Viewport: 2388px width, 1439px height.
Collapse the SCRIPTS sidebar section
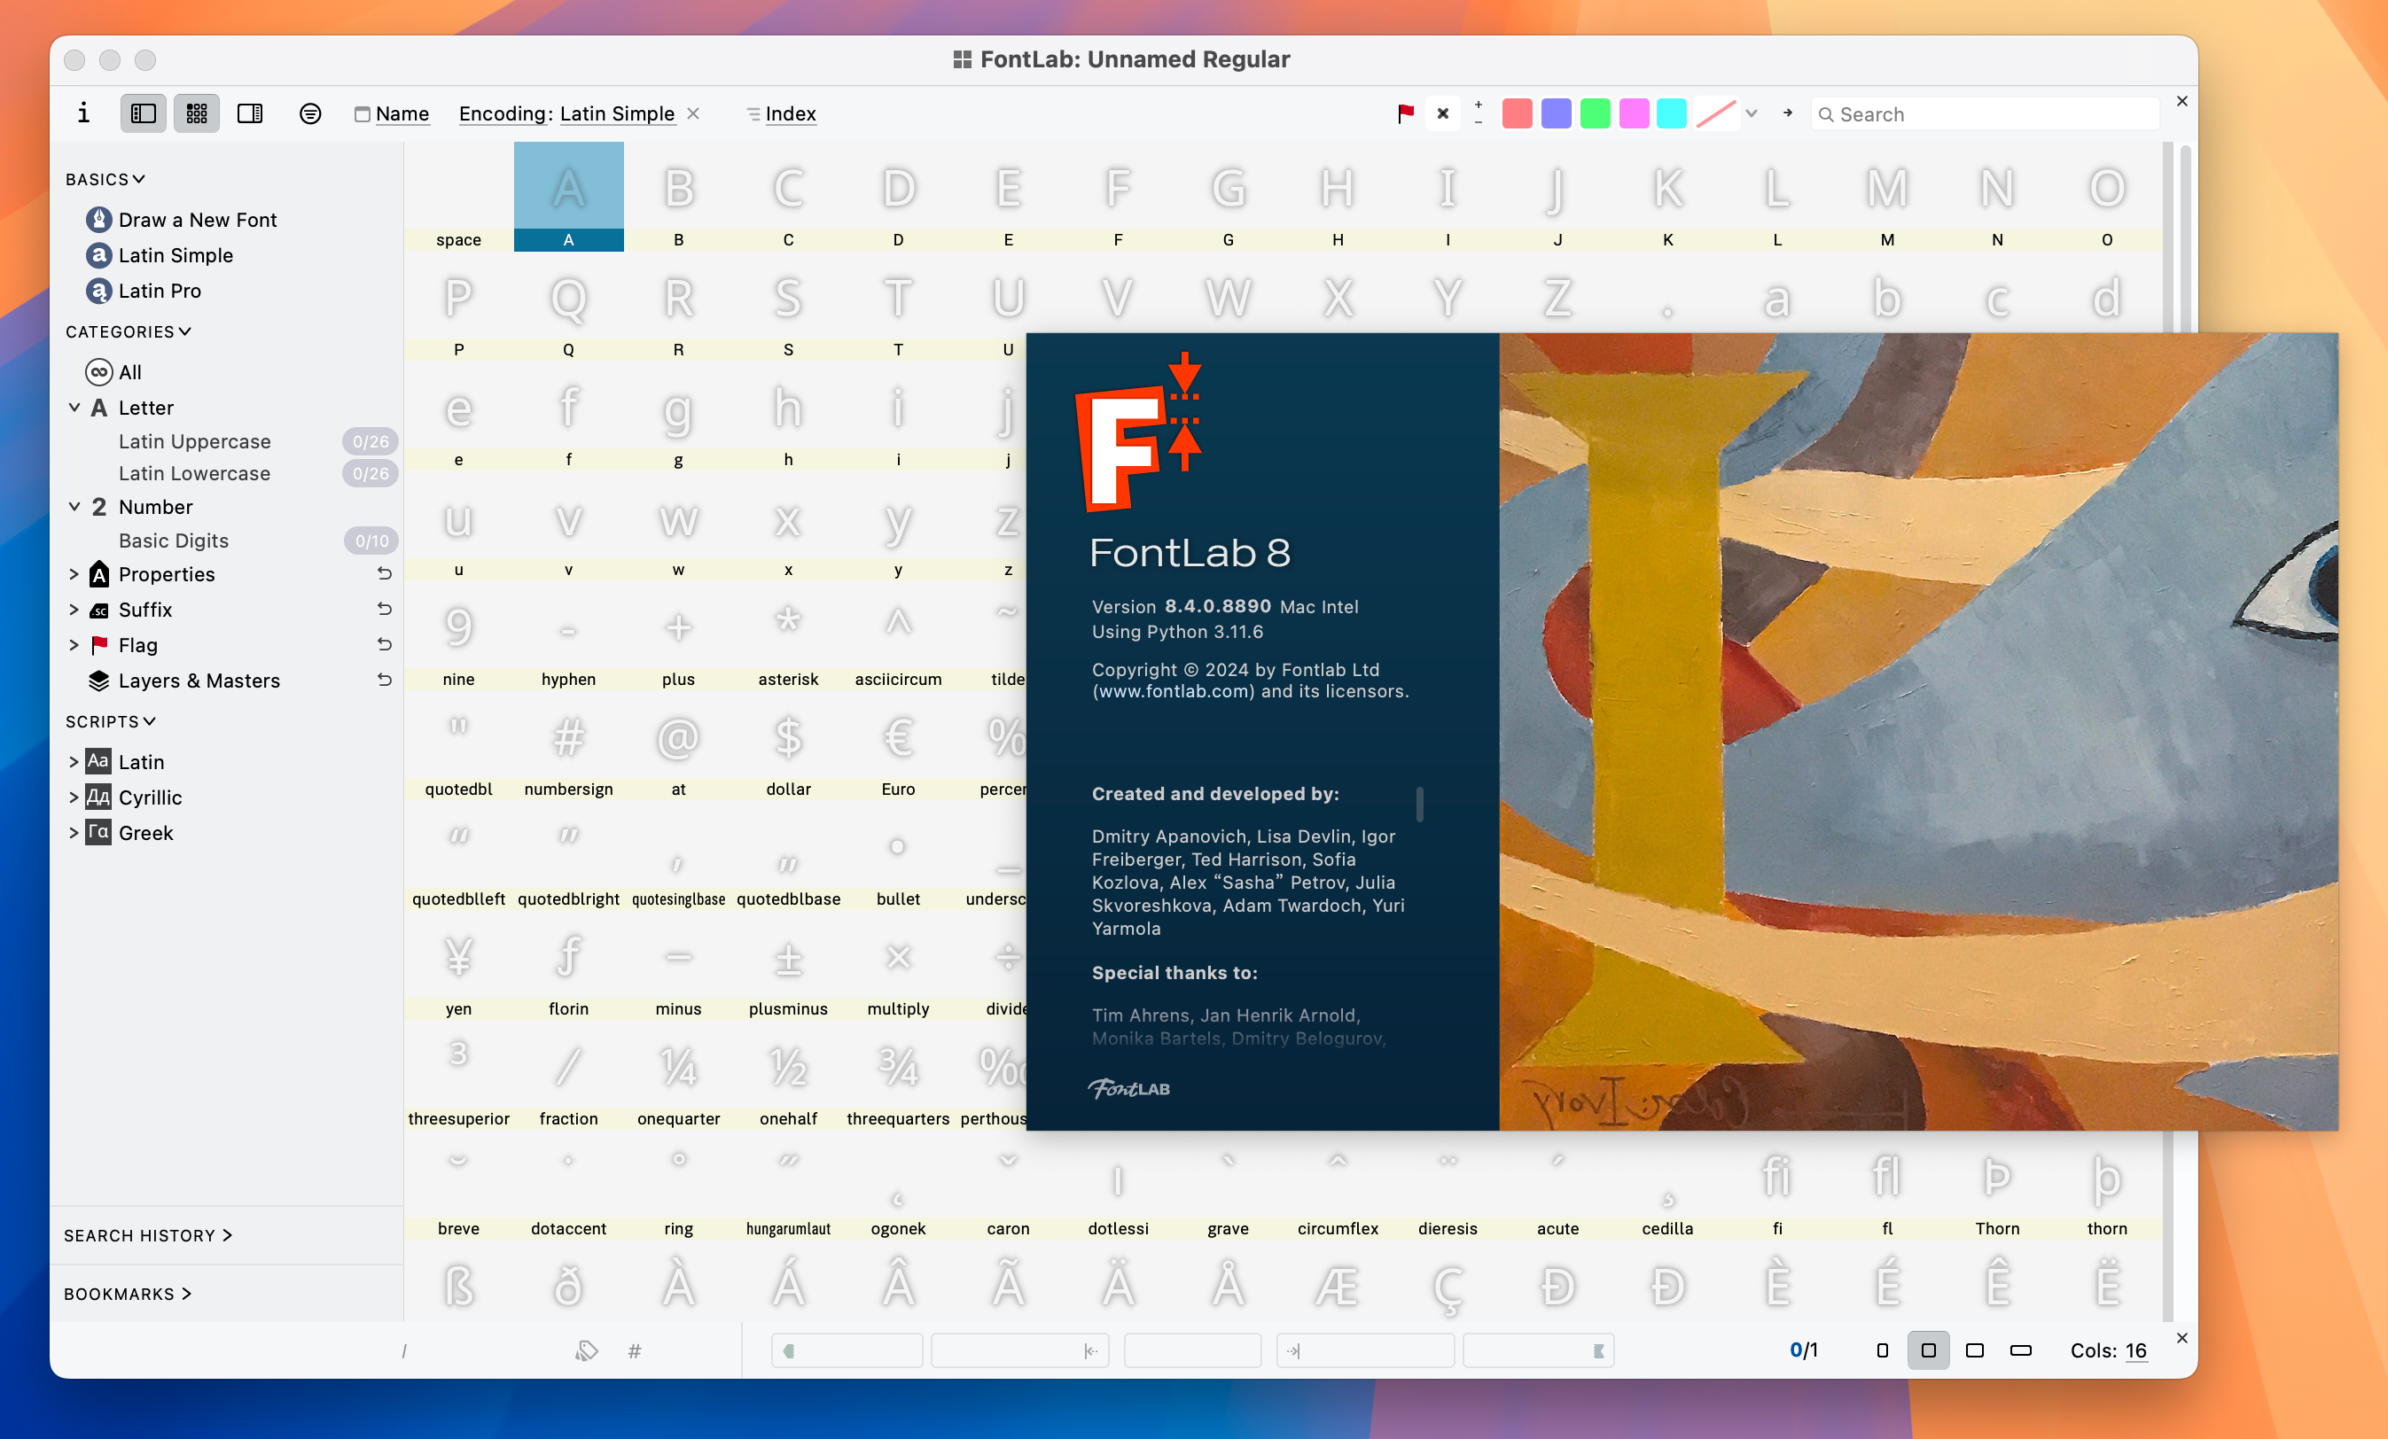111,721
